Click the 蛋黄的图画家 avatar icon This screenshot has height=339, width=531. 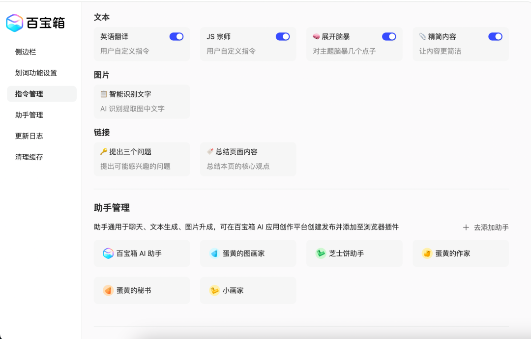tap(214, 254)
